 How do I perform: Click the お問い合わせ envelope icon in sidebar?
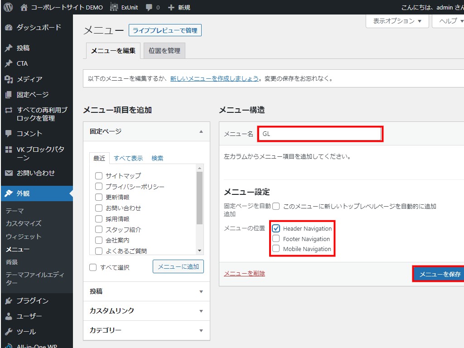click(8, 173)
